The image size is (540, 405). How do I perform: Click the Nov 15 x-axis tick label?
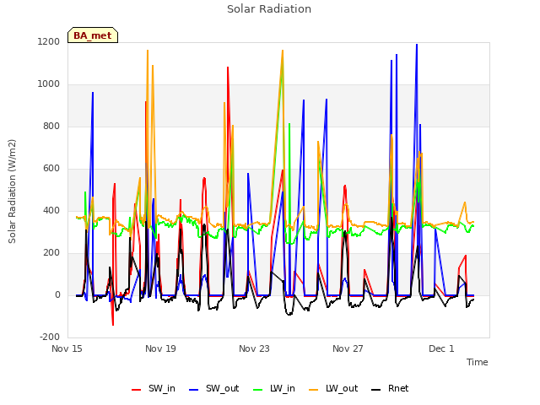point(67,348)
